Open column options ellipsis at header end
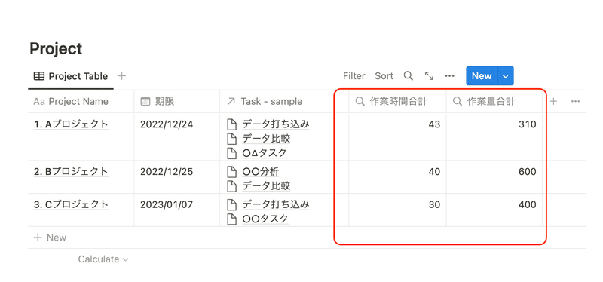The image size is (603, 282). pos(575,101)
